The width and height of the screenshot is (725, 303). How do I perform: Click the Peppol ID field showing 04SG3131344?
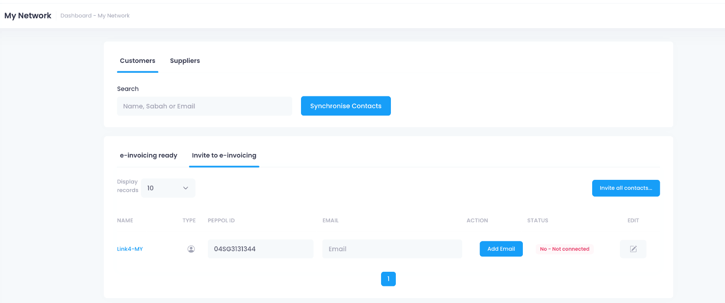(260, 249)
